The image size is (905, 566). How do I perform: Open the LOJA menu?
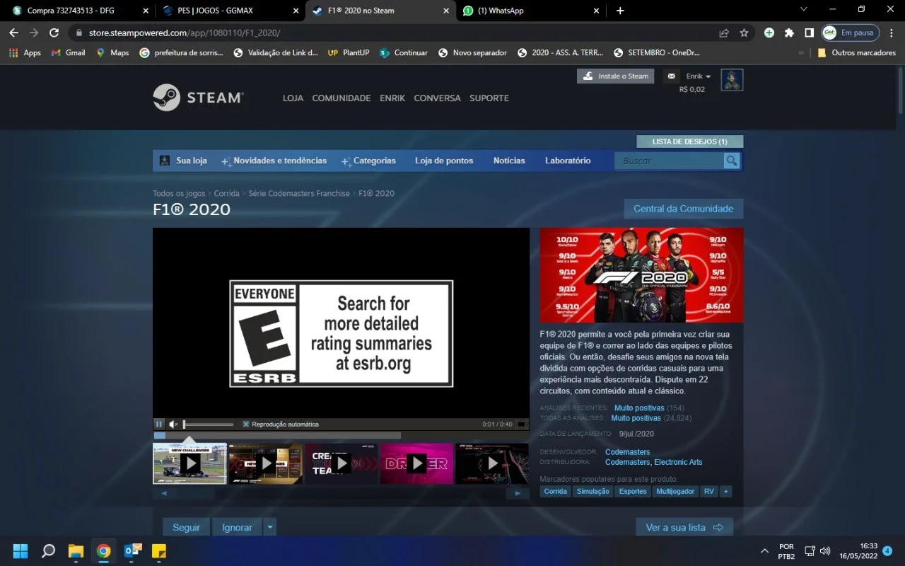point(293,98)
